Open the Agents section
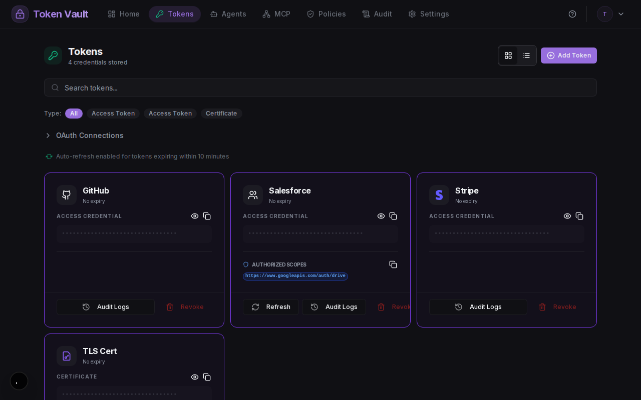Screen dimensions: 641x400 [228, 14]
